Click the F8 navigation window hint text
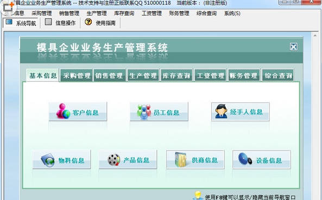 250,197
